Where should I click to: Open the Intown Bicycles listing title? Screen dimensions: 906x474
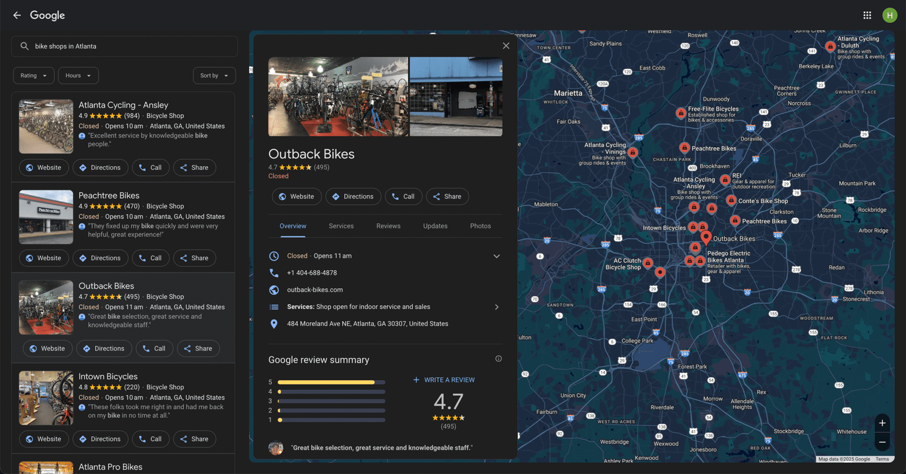click(x=108, y=376)
